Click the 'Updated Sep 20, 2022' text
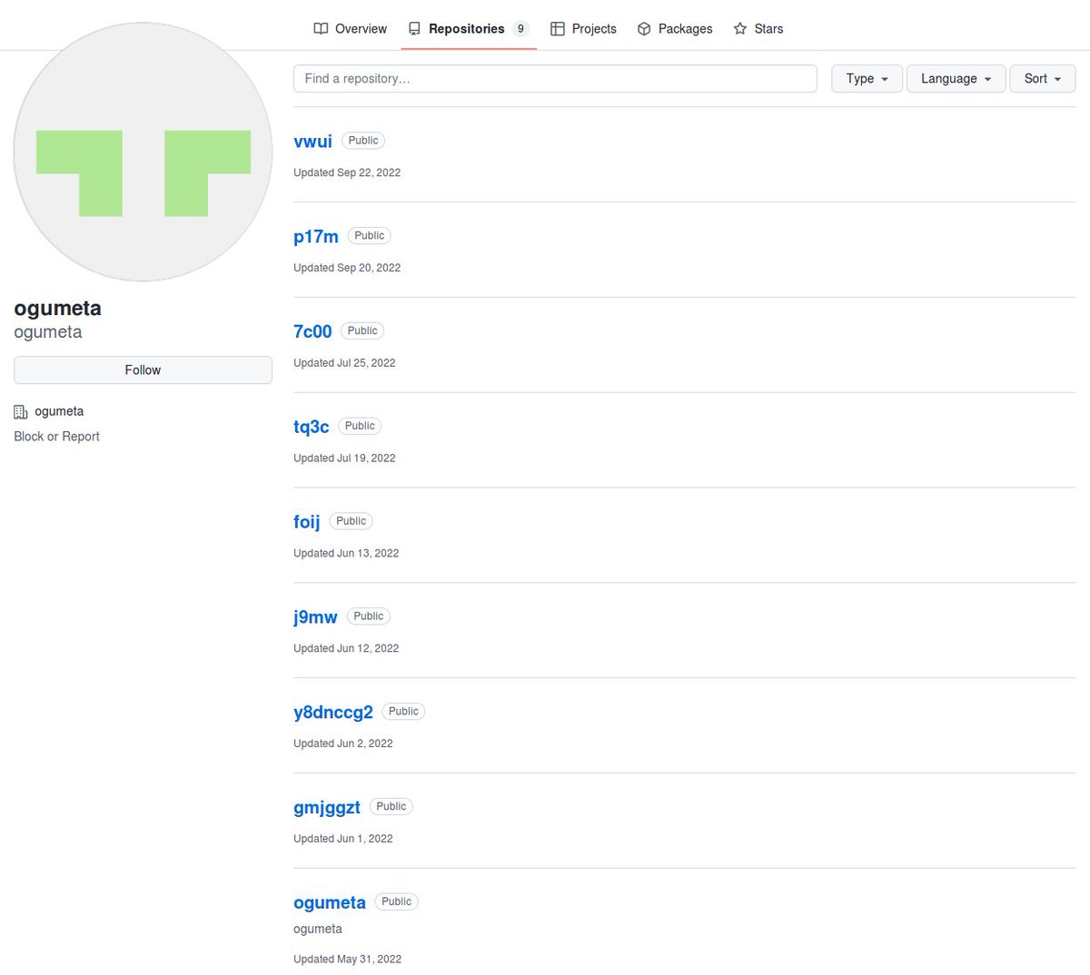1090x975 pixels. (347, 268)
